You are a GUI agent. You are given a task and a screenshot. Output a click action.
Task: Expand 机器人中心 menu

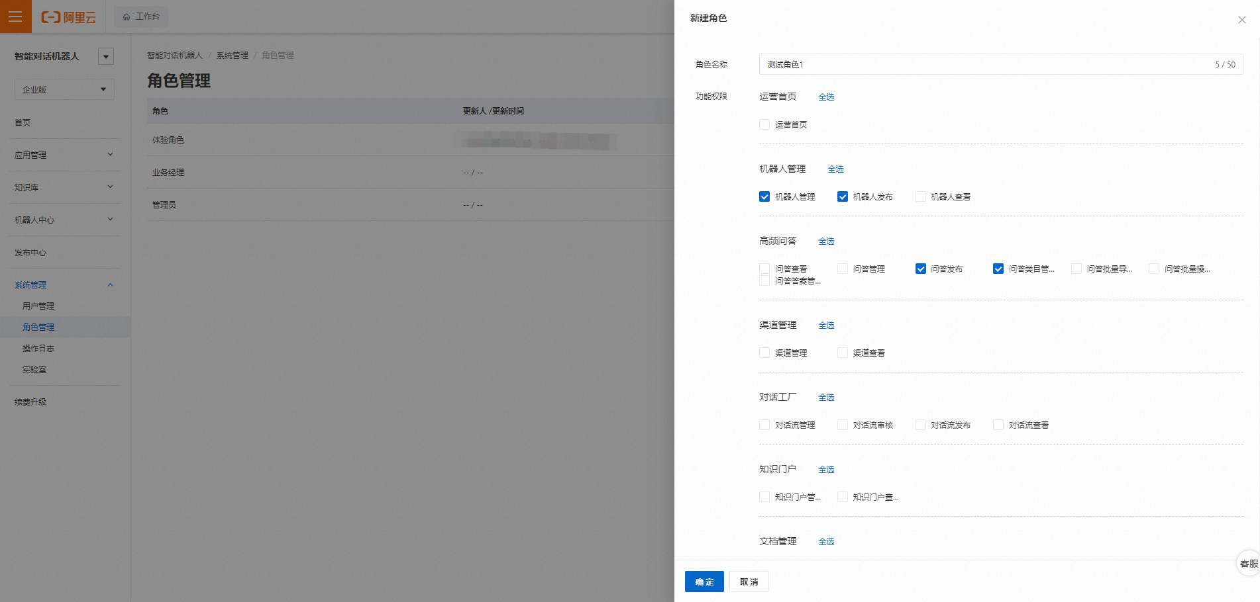click(x=64, y=220)
